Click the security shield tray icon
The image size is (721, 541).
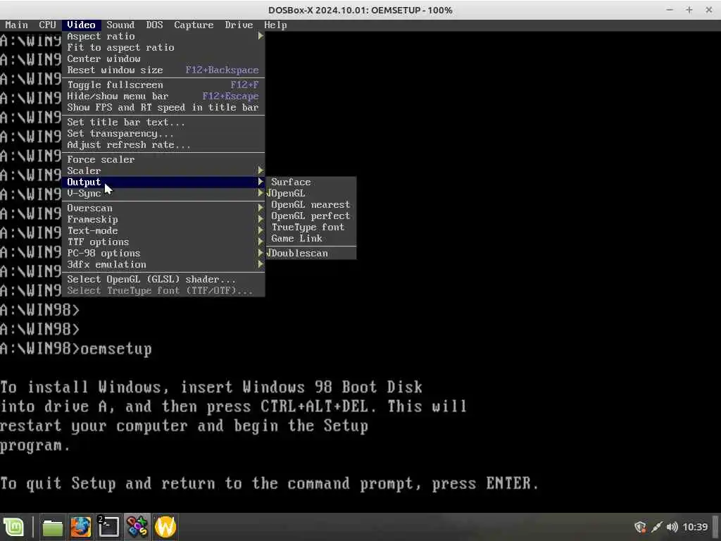[x=640, y=527]
